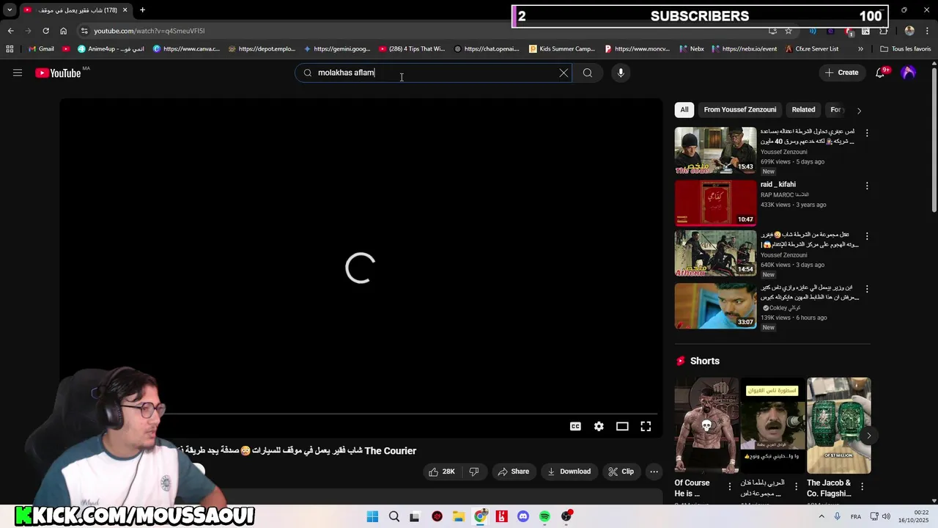938x528 pixels.
Task: Download the video
Action: [x=569, y=472]
